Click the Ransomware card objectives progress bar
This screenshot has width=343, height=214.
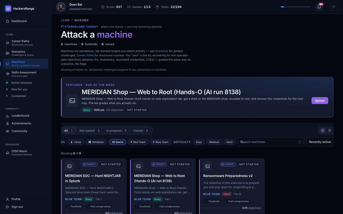click(222, 208)
